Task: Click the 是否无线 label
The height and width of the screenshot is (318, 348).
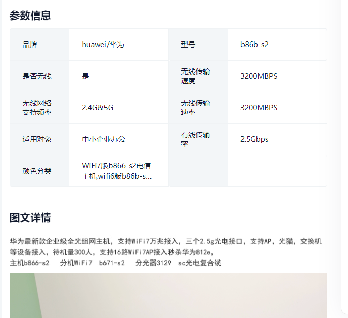Action: [37, 76]
